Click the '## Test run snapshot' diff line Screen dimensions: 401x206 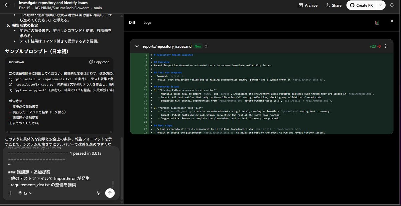[168, 72]
